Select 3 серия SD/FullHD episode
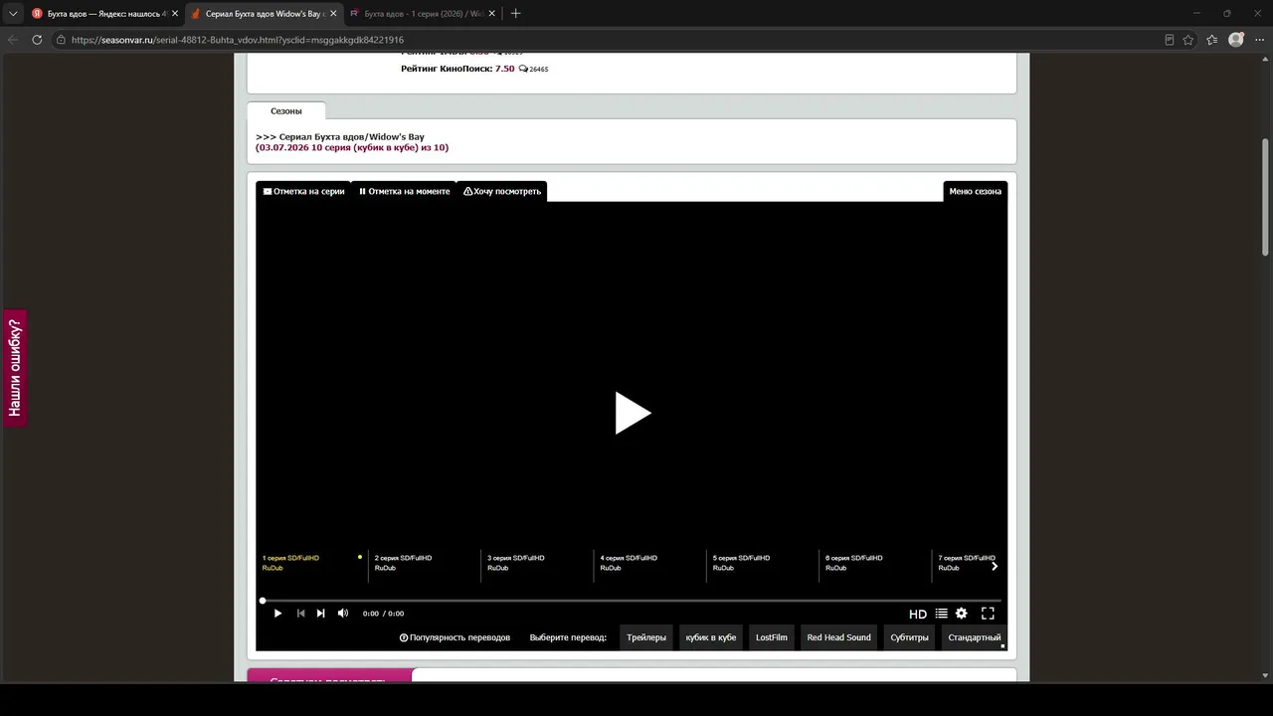 pos(537,563)
